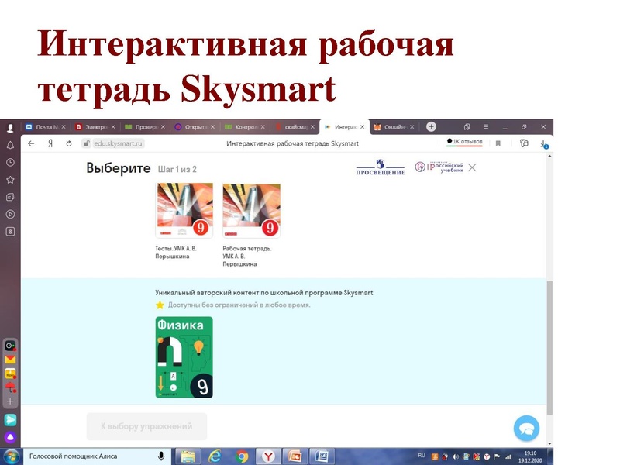Open the 1K отзывов reviews panel

[x=464, y=142]
